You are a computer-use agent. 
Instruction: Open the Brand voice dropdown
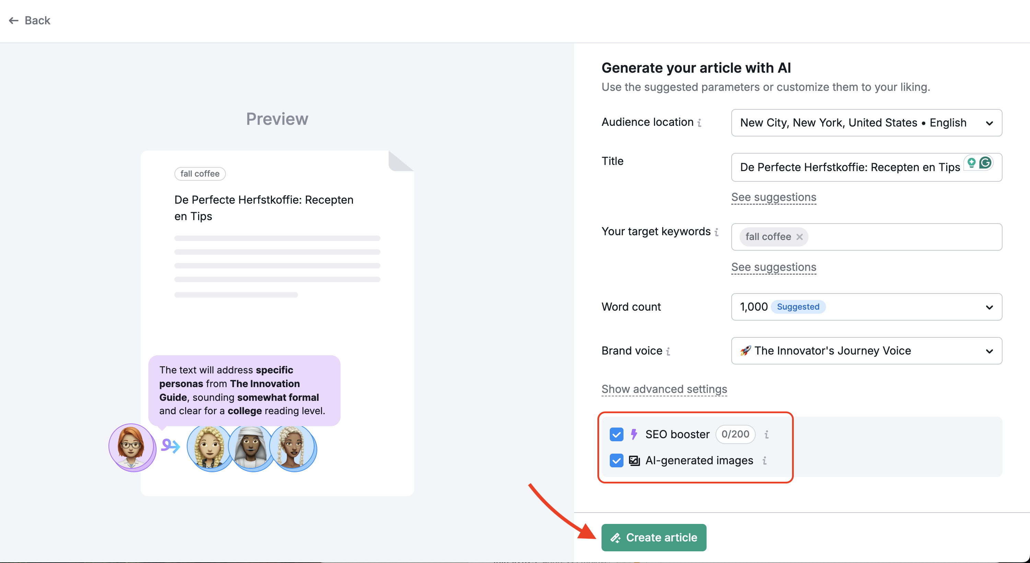point(867,351)
